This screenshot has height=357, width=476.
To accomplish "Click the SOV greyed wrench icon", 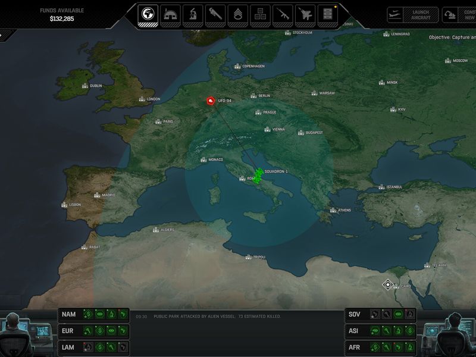I will pyautogui.click(x=386, y=314).
